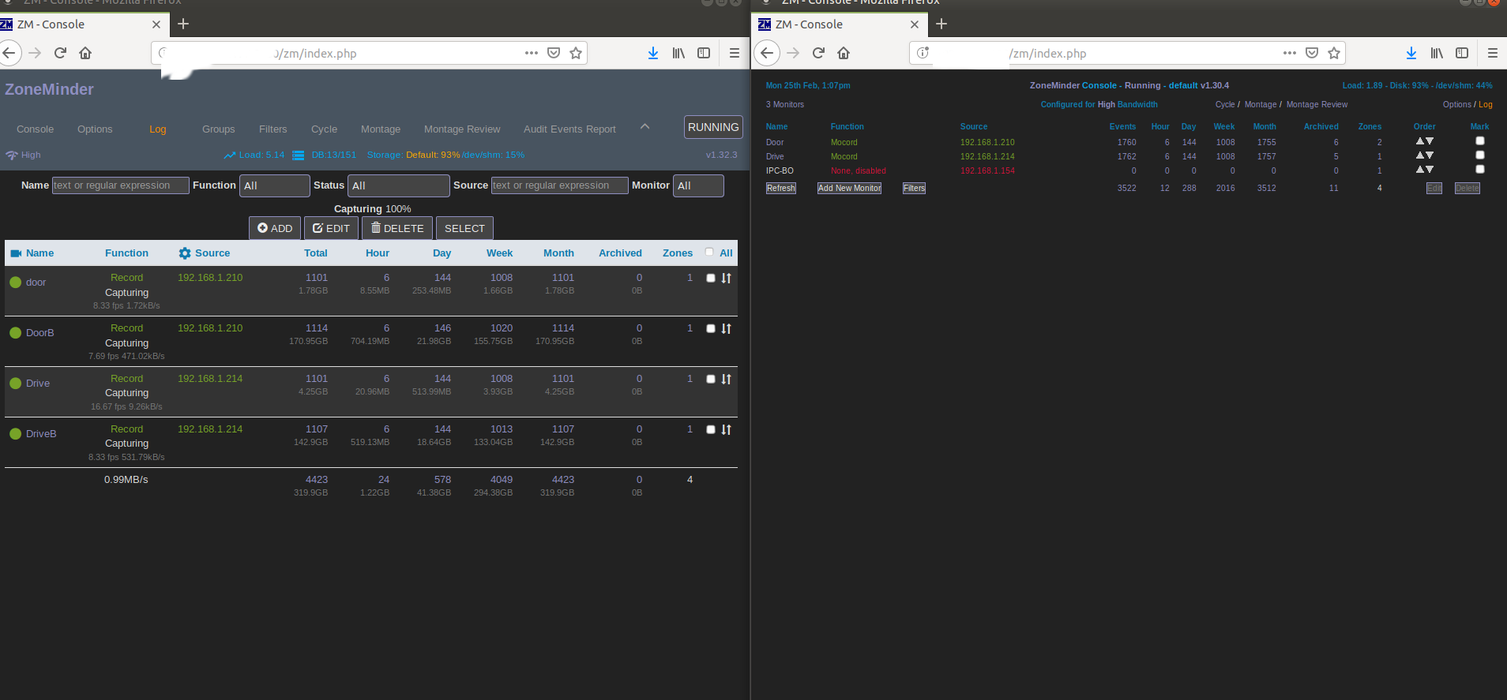The height and width of the screenshot is (700, 1507).
Task: Click High bandwidth link in left window
Action: (x=31, y=155)
